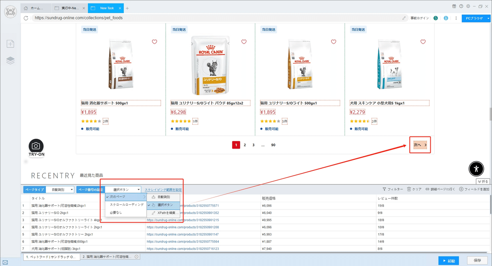The image size is (492, 266).
Task: Favorite the 猫用 消化器サポート 500gx1 product heart
Action: (155, 41)
